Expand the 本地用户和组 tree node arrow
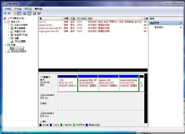The height and width of the screenshot is (134, 185). [x=9, y=35]
